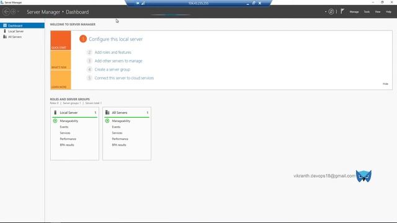Select the What's New tile
This screenshot has width=397, height=223.
[x=61, y=60]
